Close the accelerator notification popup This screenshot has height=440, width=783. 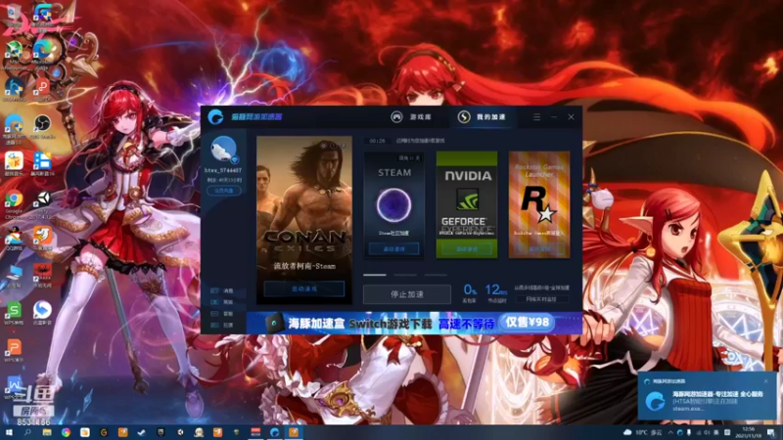pyautogui.click(x=766, y=381)
